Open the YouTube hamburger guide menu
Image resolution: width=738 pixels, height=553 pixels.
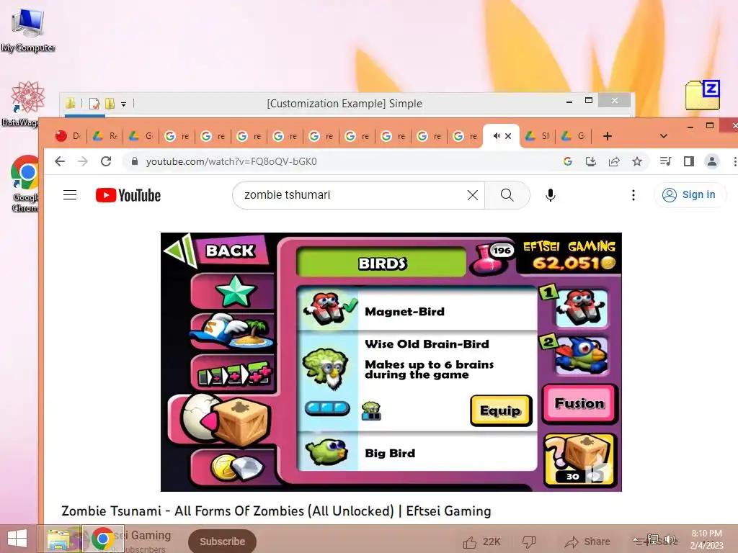(70, 194)
